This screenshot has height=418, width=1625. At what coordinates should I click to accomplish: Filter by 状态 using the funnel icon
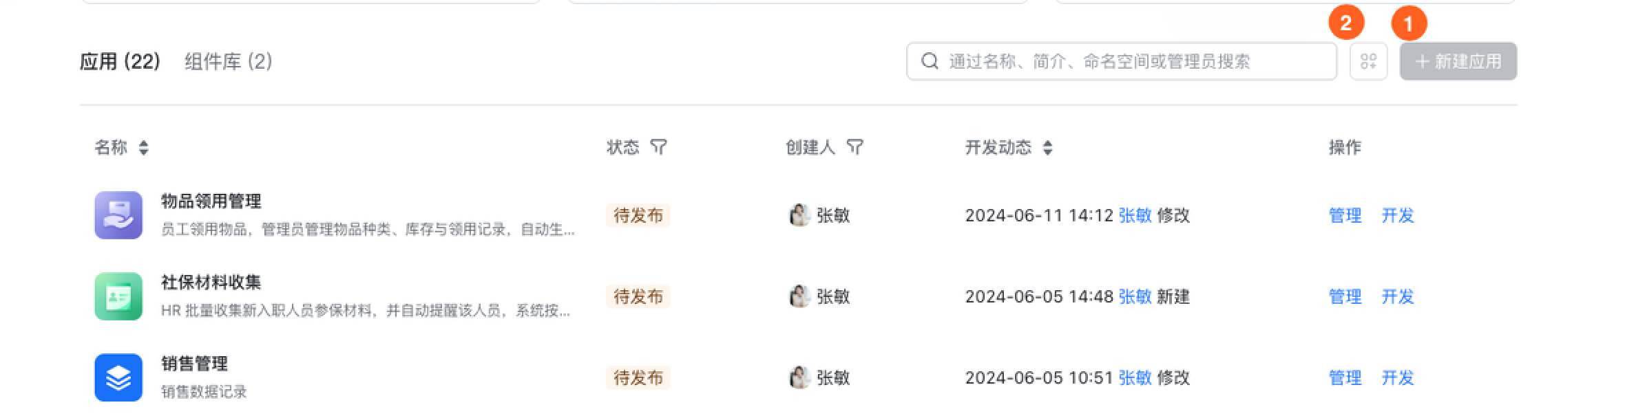[x=658, y=147]
